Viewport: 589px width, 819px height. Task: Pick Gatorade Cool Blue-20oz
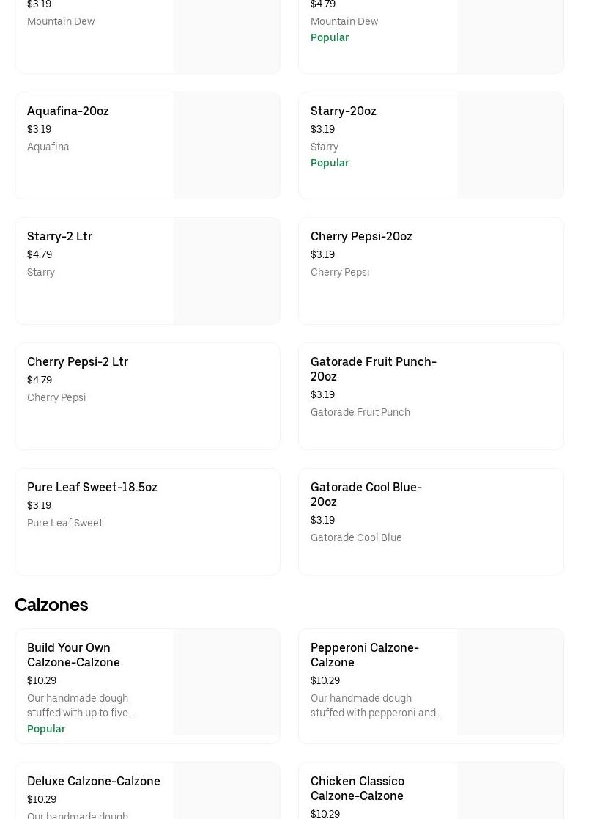tap(366, 494)
